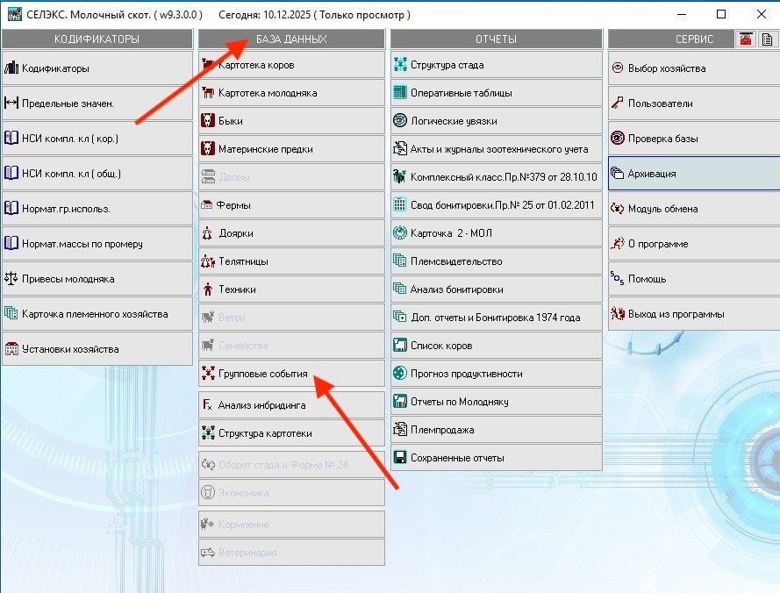Click the Предельные значен. range icon
The width and height of the screenshot is (780, 593).
coord(11,103)
